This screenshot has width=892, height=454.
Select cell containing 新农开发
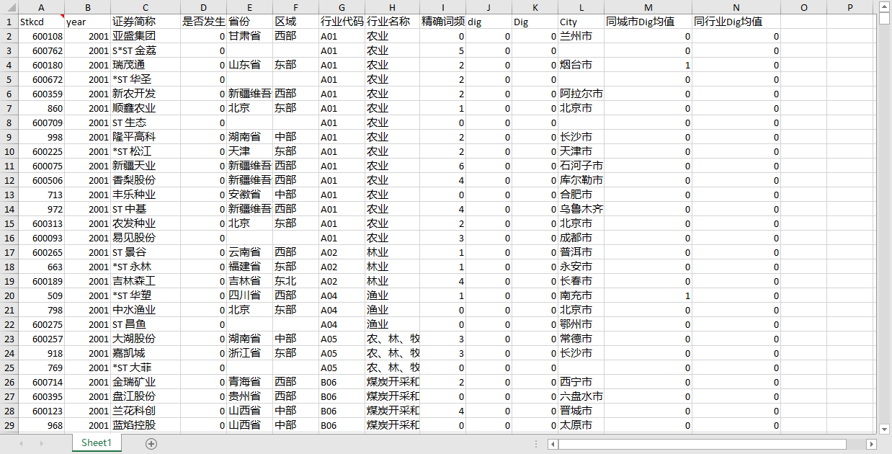(x=146, y=94)
